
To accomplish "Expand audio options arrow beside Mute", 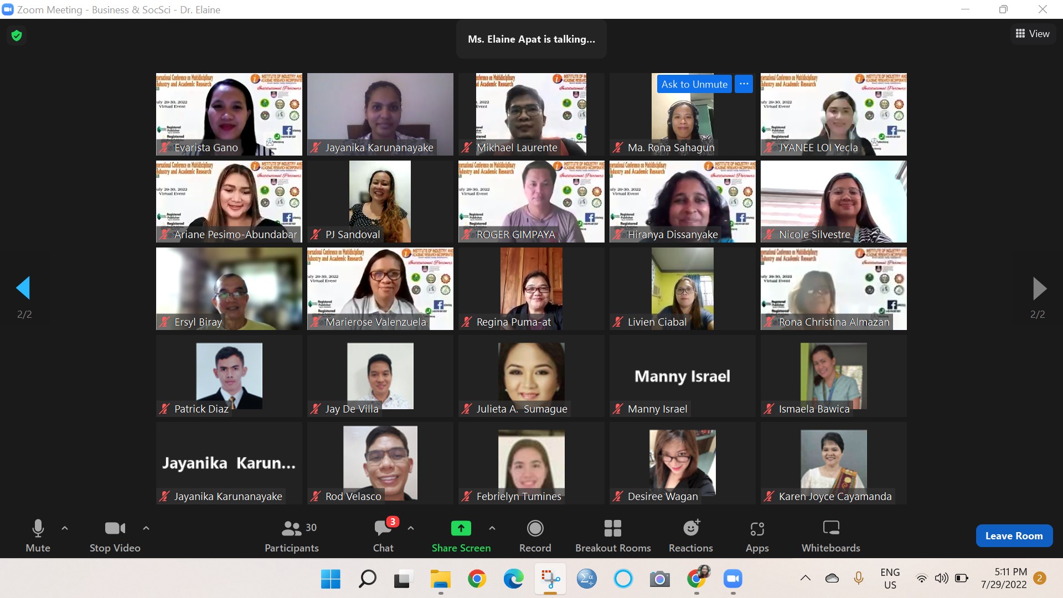I will (x=65, y=528).
